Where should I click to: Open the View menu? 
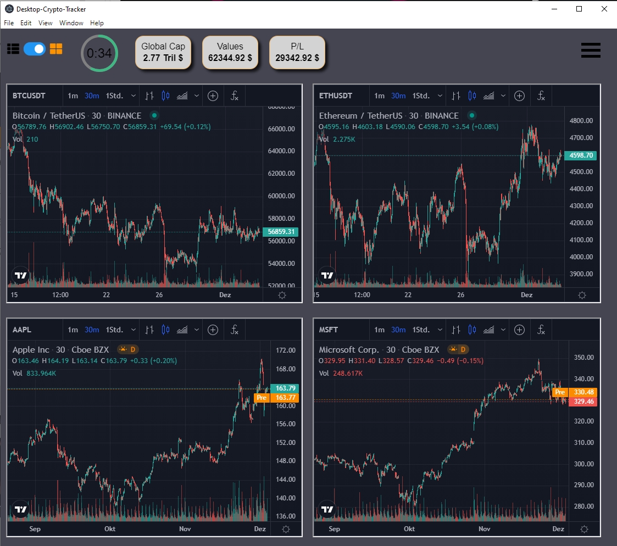(x=45, y=23)
